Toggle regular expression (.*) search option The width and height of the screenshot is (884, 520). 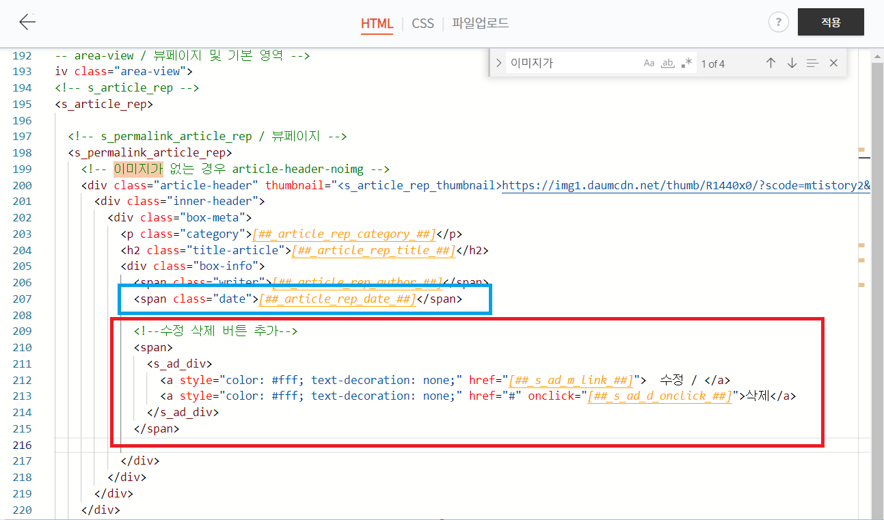click(686, 64)
